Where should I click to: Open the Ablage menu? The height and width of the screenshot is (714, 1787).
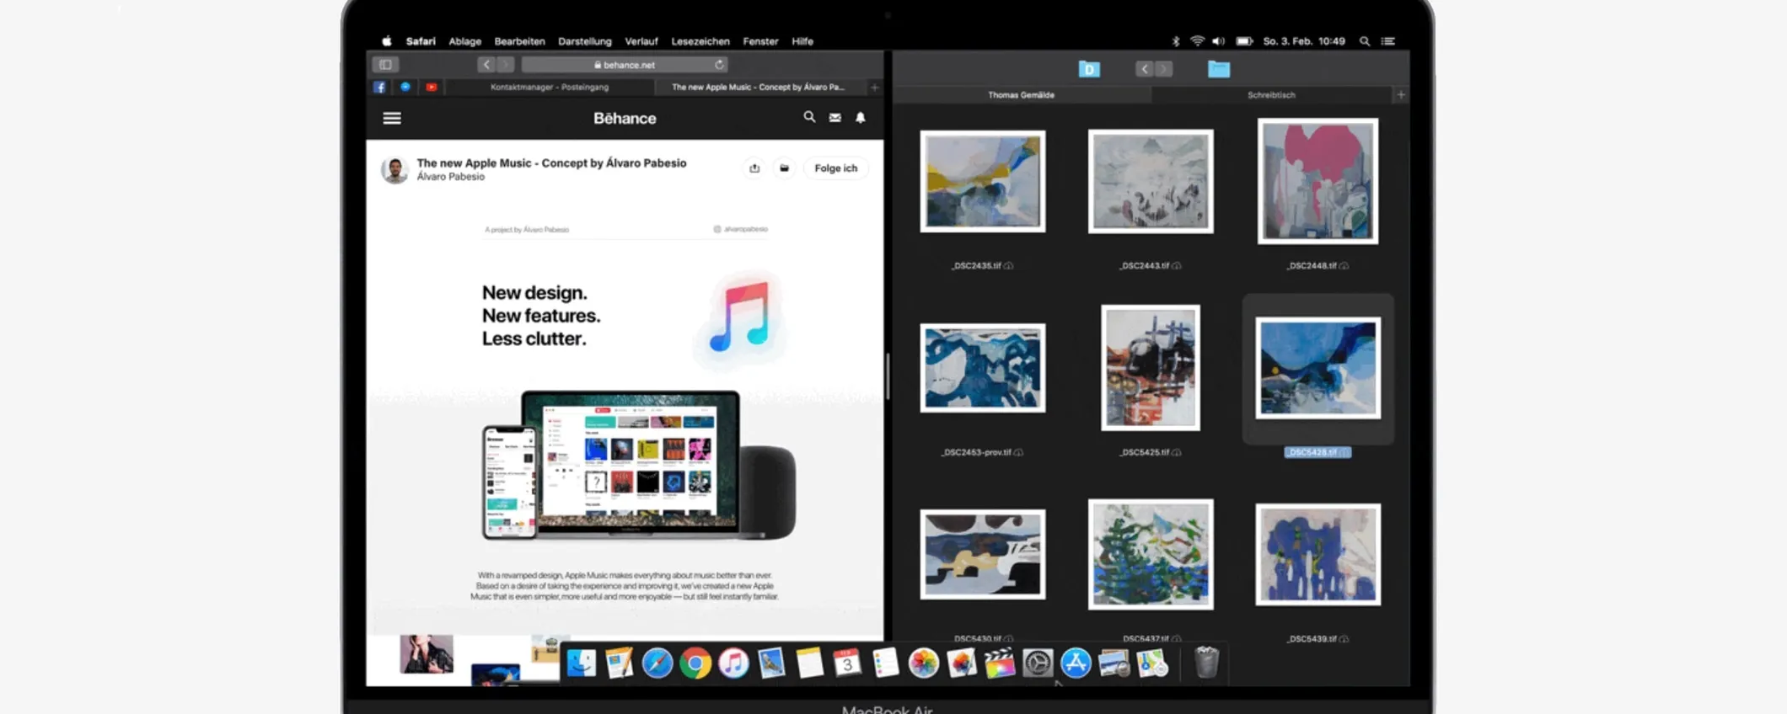(x=464, y=41)
